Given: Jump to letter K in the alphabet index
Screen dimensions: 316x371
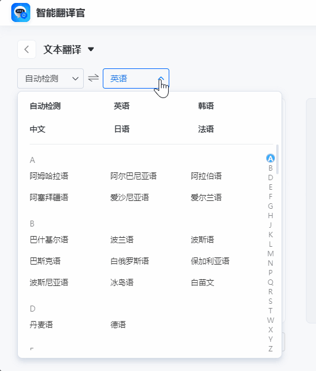Looking at the screenshot, I should 271,235.
